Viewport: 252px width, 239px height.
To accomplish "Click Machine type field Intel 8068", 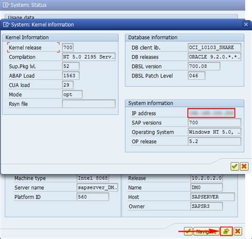I will pos(93,178).
